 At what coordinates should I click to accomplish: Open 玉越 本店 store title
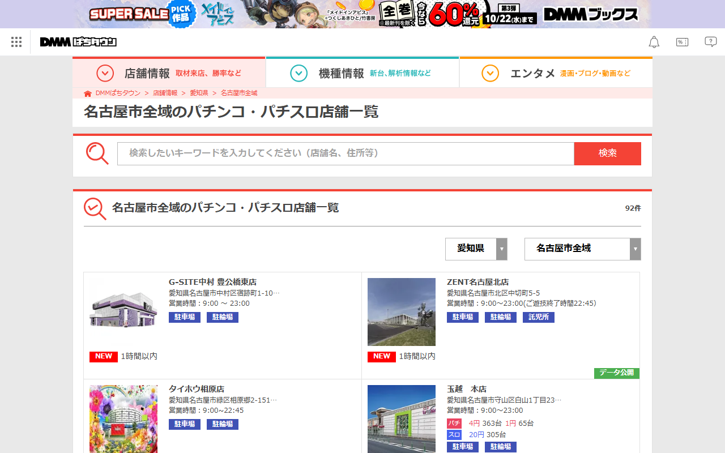[467, 389]
